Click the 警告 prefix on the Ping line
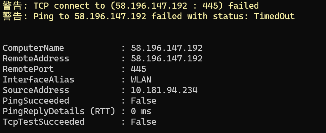Image resolution: width=326 pixels, height=133 pixels. pyautogui.click(x=12, y=16)
